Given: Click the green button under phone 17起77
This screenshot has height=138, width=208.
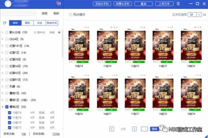Looking at the screenshot, I should coord(139,110).
